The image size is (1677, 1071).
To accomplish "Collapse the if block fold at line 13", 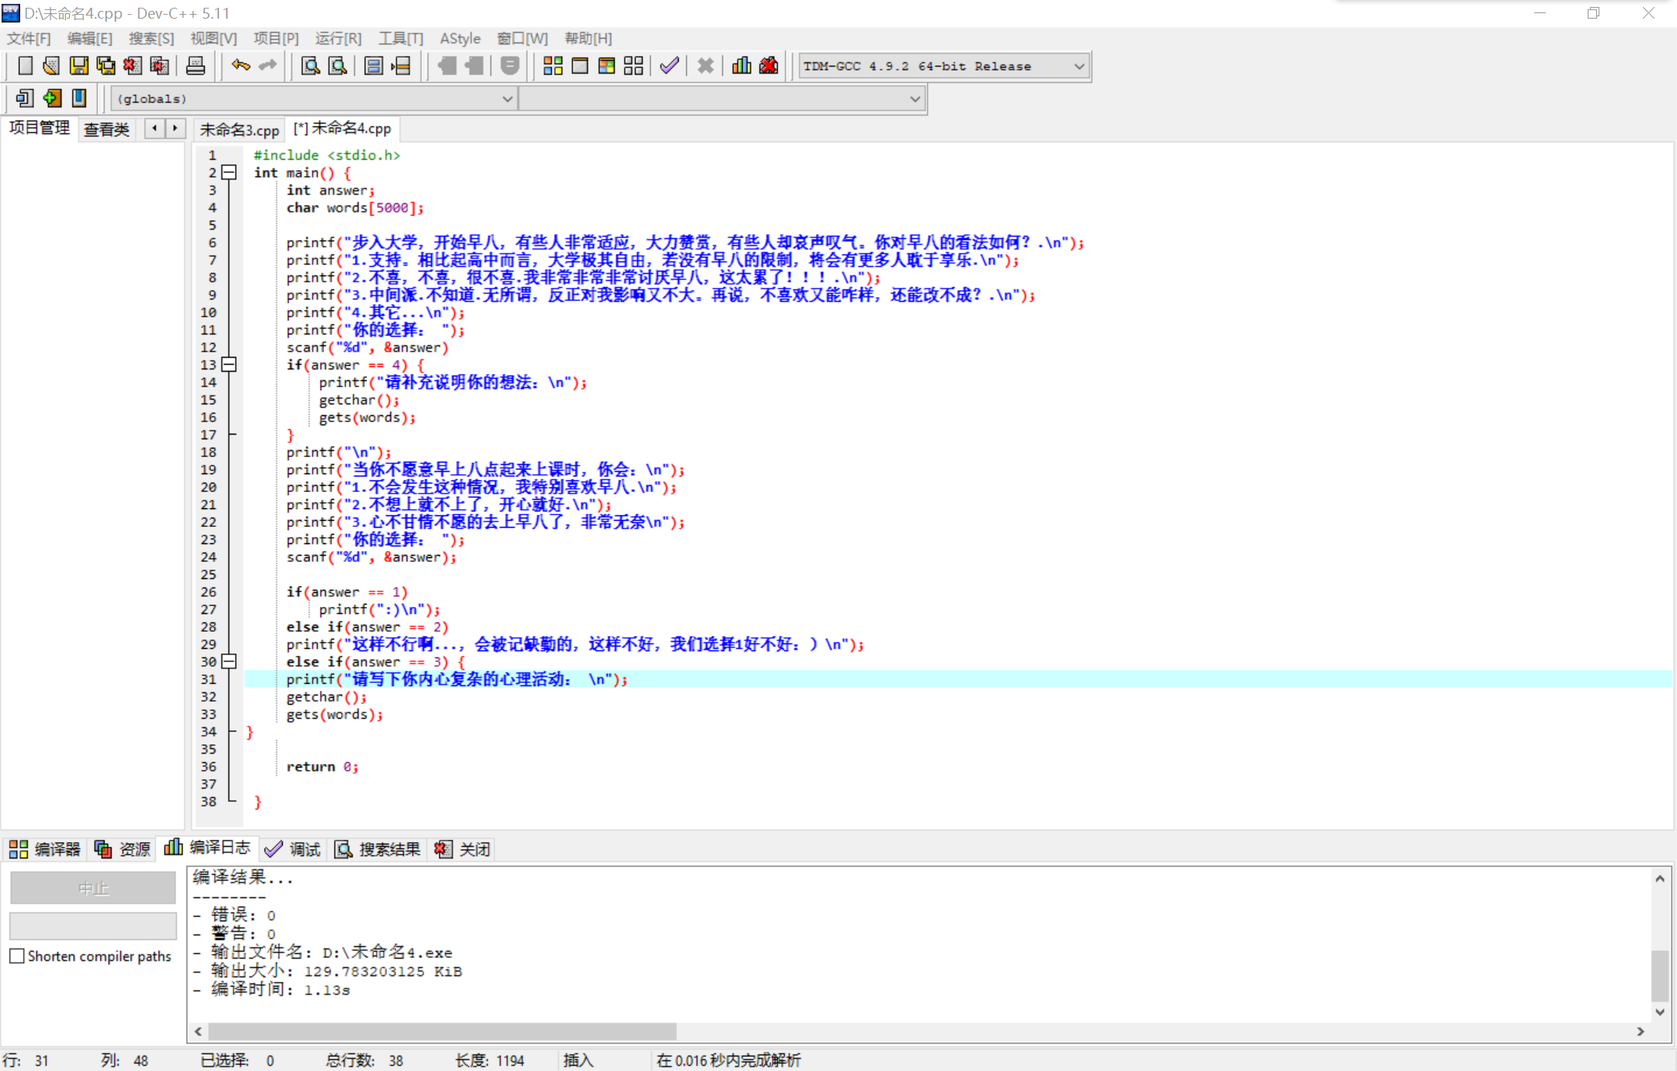I will click(229, 364).
